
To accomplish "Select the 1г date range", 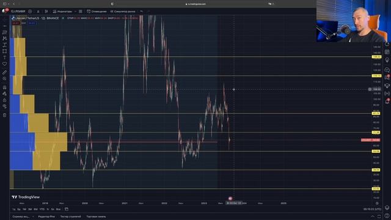I will [48, 209].
